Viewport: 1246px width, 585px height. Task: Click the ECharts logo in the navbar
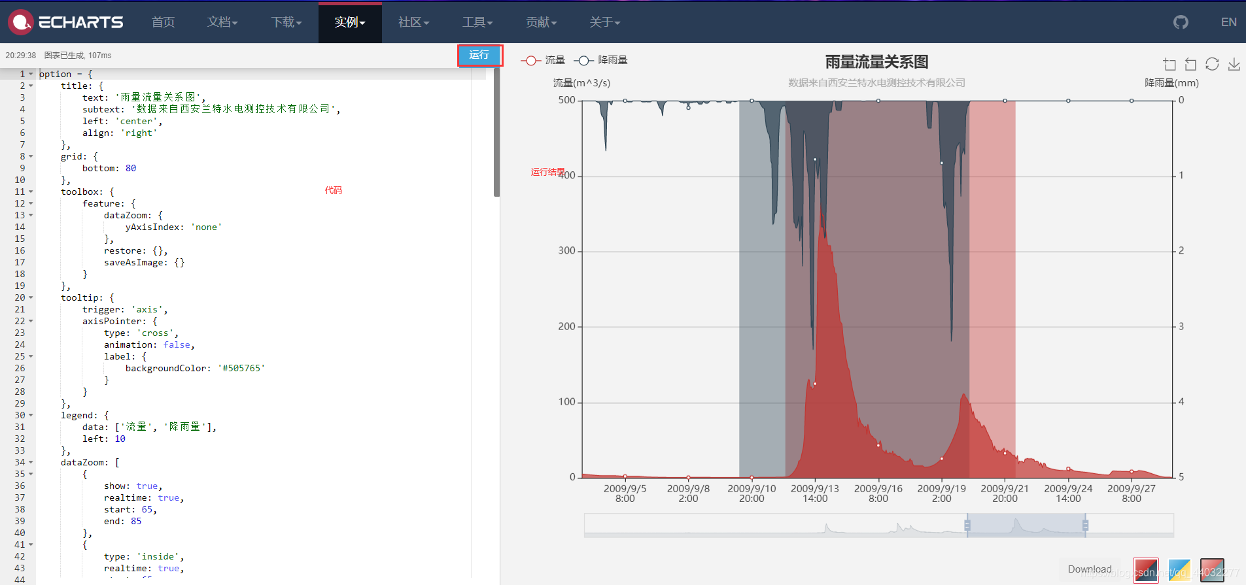(65, 22)
